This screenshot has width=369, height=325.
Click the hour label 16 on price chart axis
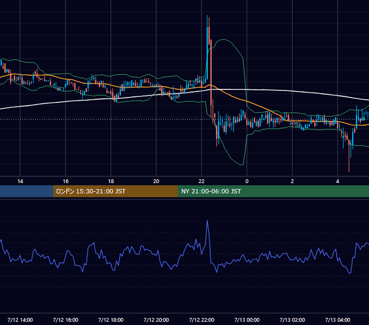coord(66,181)
